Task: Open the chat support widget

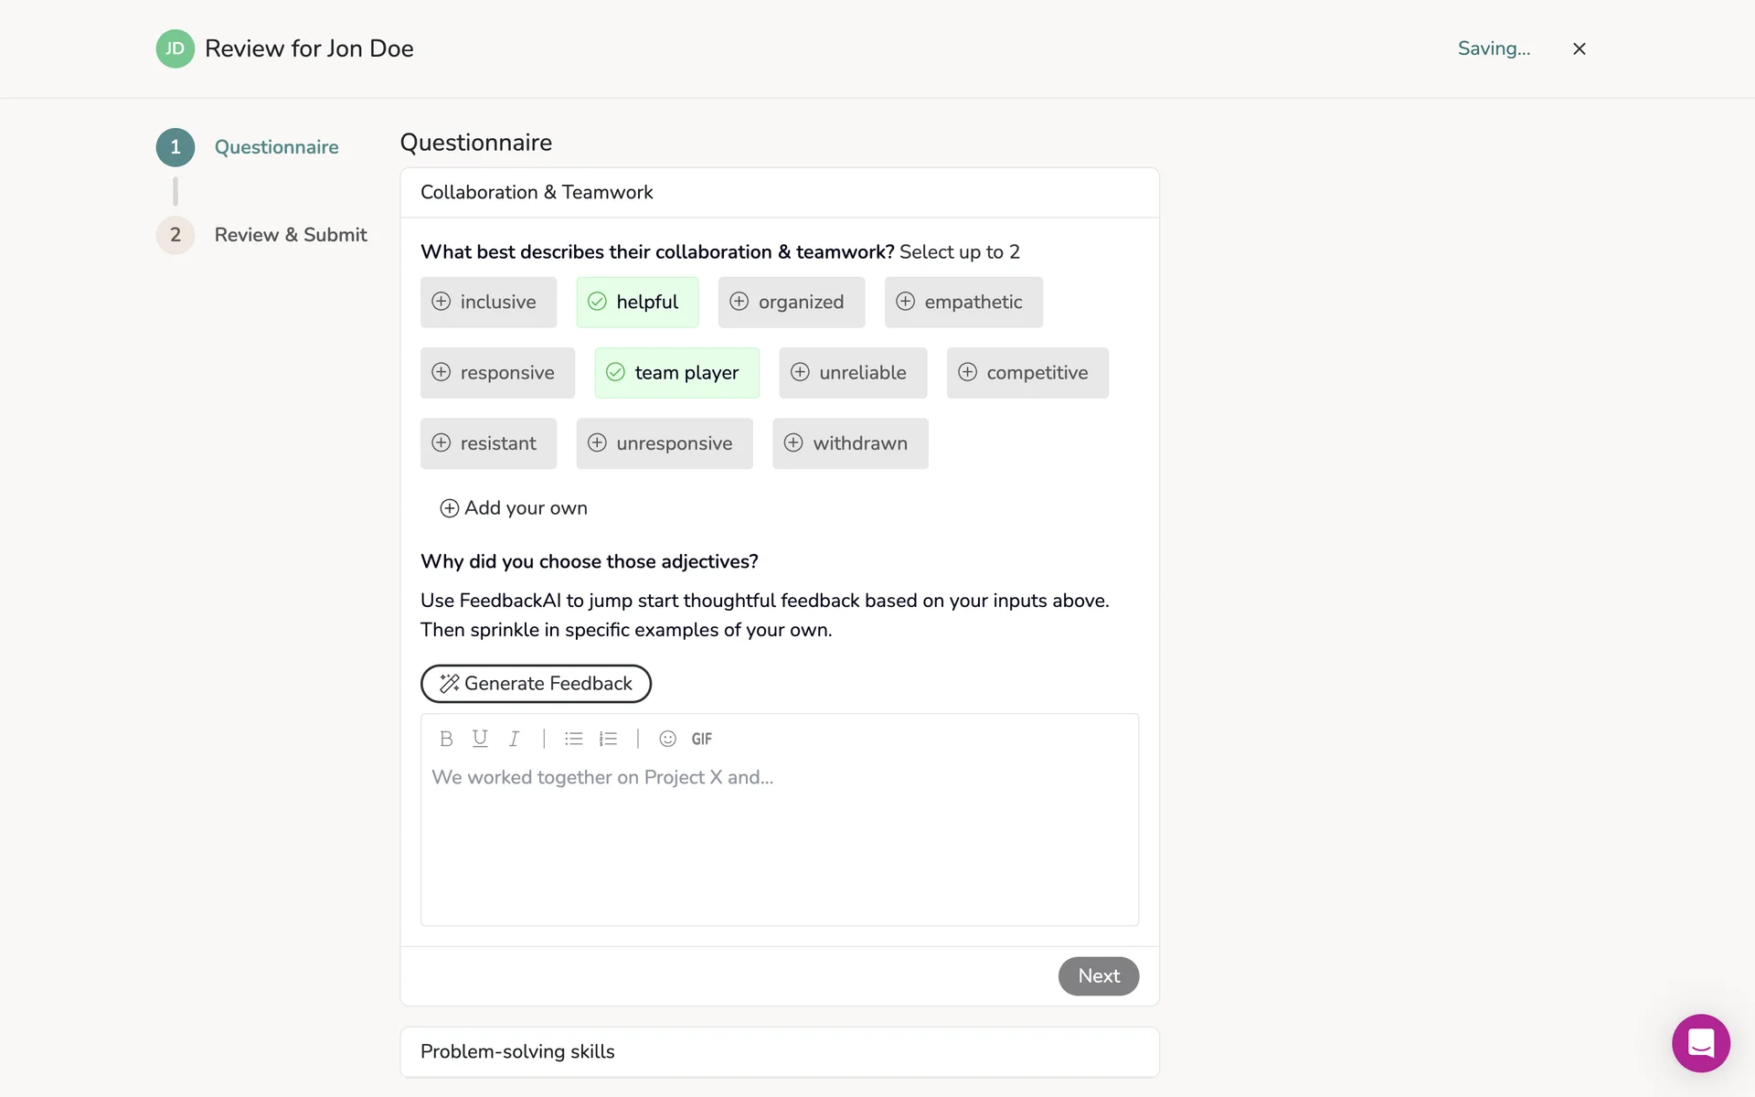Action: pos(1700,1043)
